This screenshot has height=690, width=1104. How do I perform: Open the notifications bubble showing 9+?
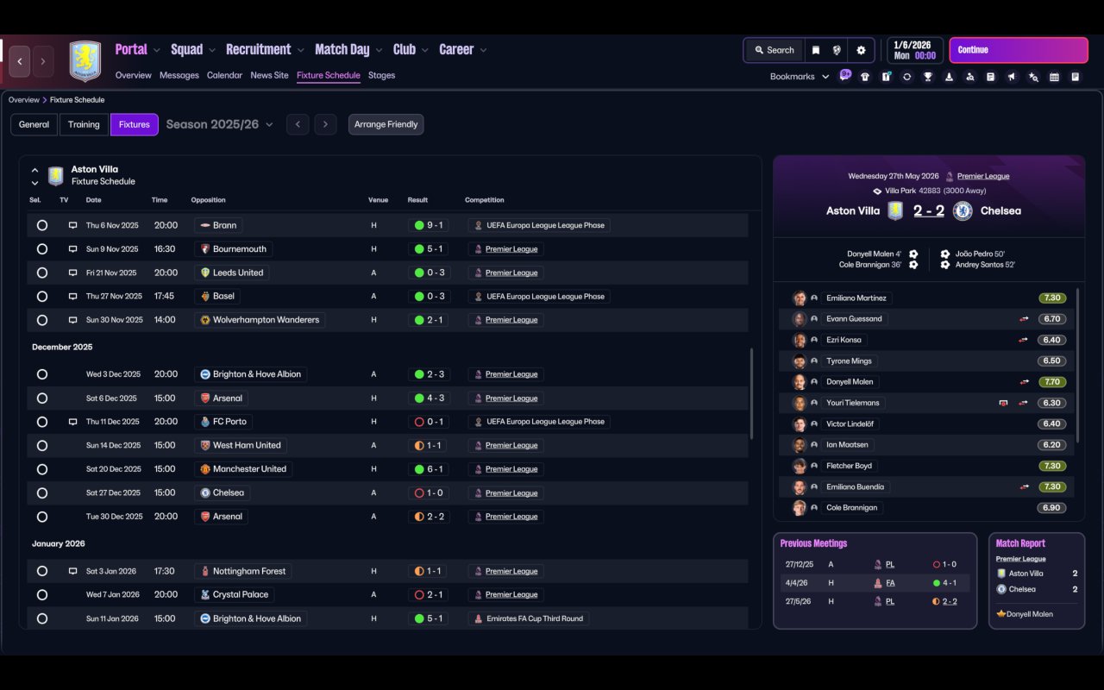click(x=845, y=75)
